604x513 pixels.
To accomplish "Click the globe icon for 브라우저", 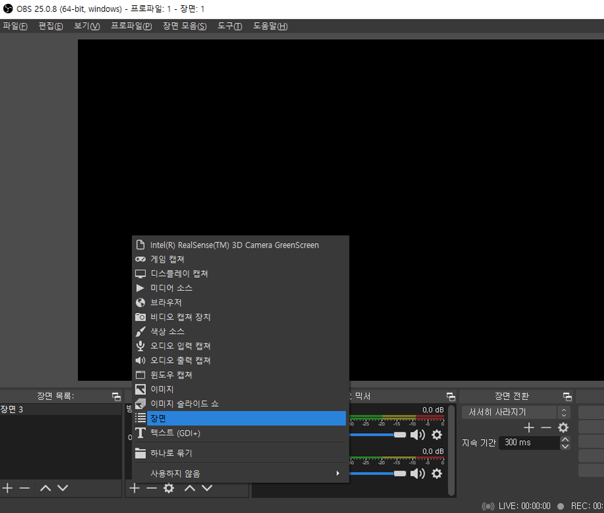I will coord(141,303).
